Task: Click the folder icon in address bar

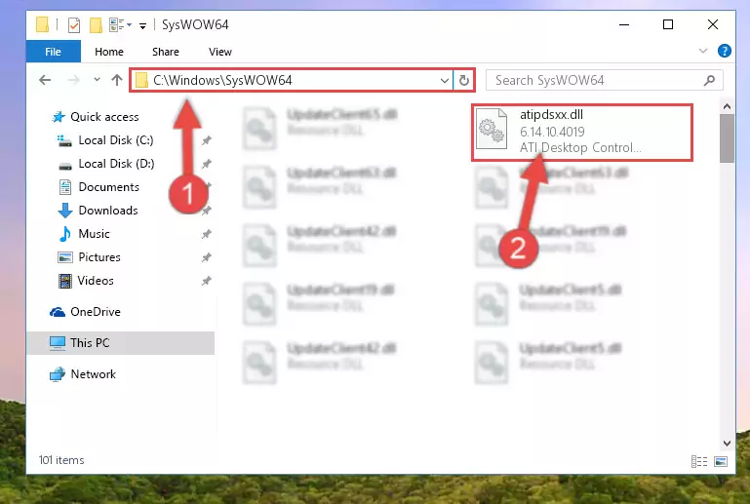Action: (141, 80)
